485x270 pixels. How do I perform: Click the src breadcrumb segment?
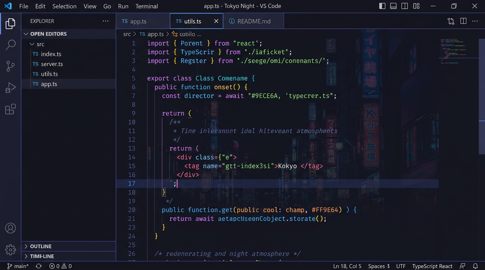point(127,34)
